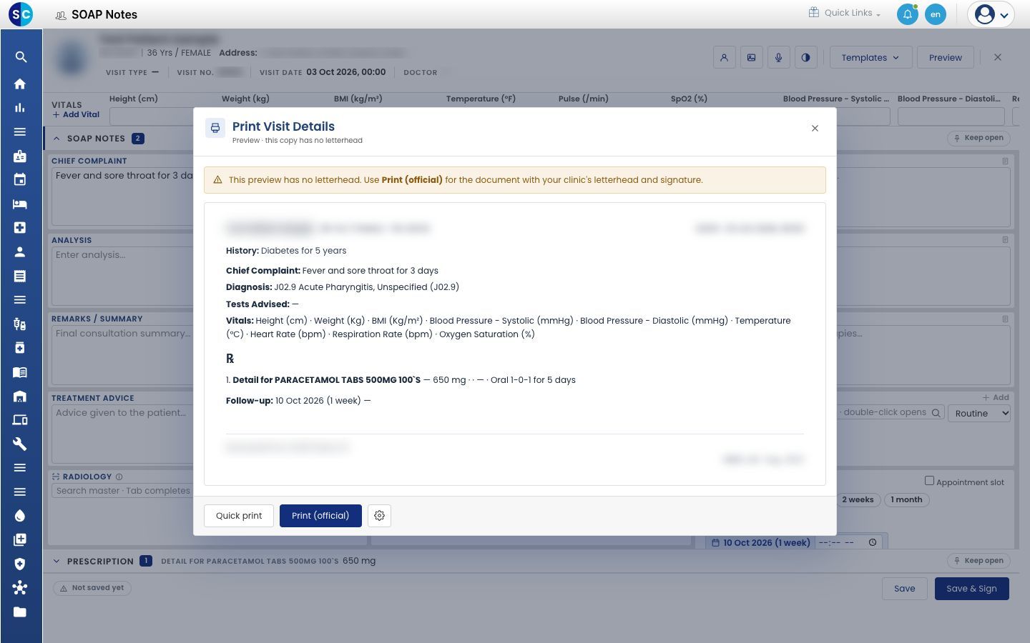Image resolution: width=1030 pixels, height=643 pixels.
Task: Click the Preview button behind the dialog
Action: point(946,58)
